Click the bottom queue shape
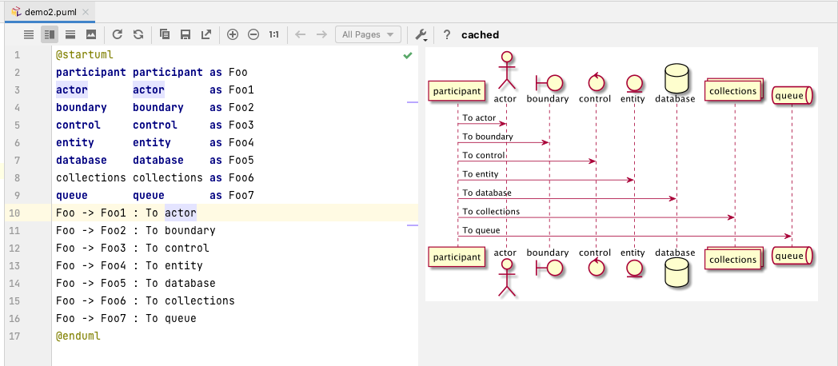The image size is (838, 366). pyautogui.click(x=792, y=256)
